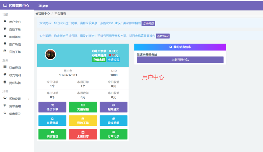Click the UID value 1000
The width and height of the screenshot is (263, 152).
tap(114, 75)
